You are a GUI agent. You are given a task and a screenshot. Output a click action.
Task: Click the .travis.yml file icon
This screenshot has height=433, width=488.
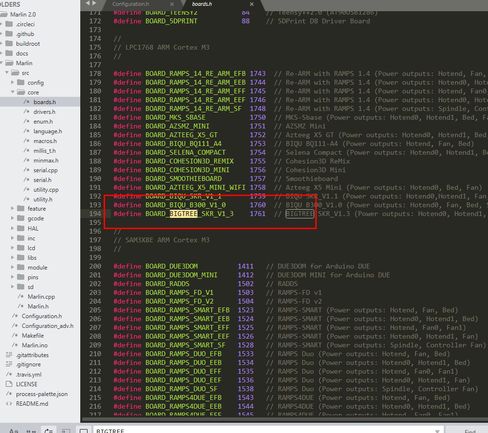pos(9,375)
